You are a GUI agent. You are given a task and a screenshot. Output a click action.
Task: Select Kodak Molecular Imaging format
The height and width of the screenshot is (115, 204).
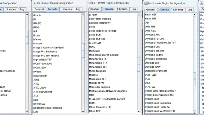pos(47,108)
